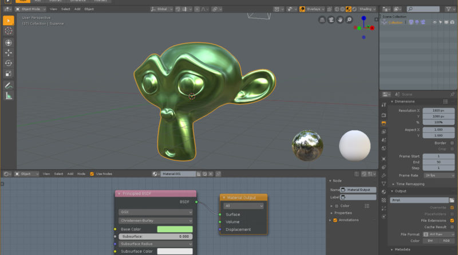Open the Output properties tab icon
Viewport: 458px width, 255px height.
click(384, 123)
